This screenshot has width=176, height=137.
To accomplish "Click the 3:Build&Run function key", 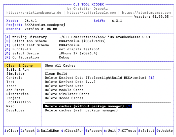I will pos(48,131).
